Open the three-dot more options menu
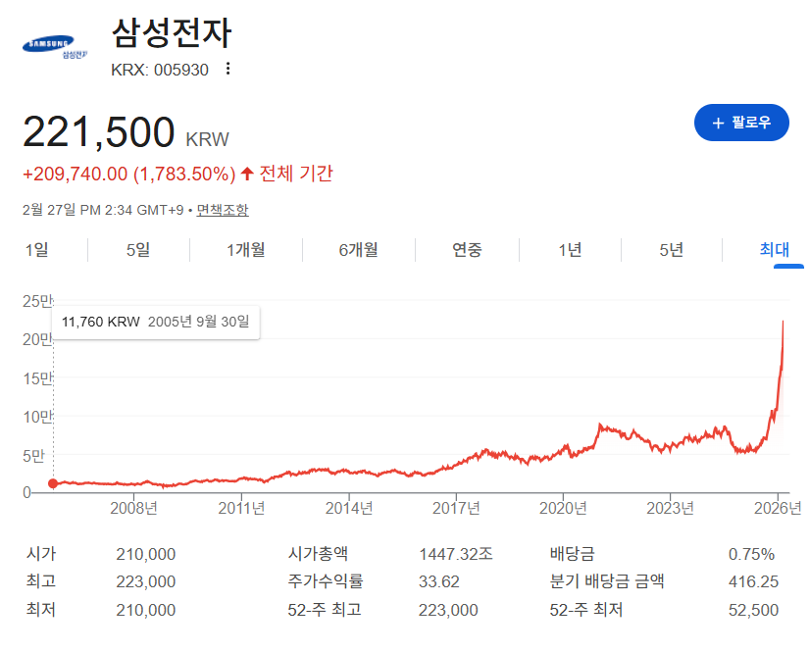This screenshot has width=809, height=652. [x=228, y=69]
